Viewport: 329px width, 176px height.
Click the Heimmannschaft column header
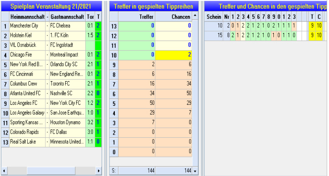(x=27, y=16)
